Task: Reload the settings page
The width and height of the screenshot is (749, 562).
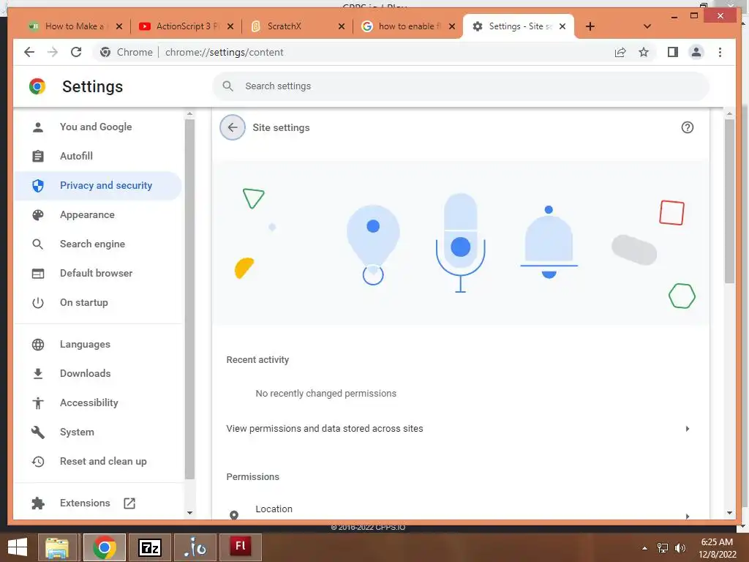Action: (x=76, y=52)
